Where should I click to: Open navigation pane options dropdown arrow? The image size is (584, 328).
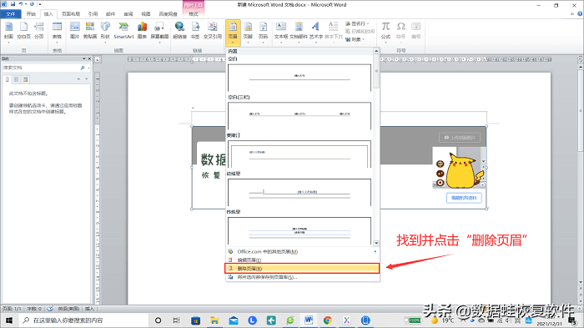83,58
